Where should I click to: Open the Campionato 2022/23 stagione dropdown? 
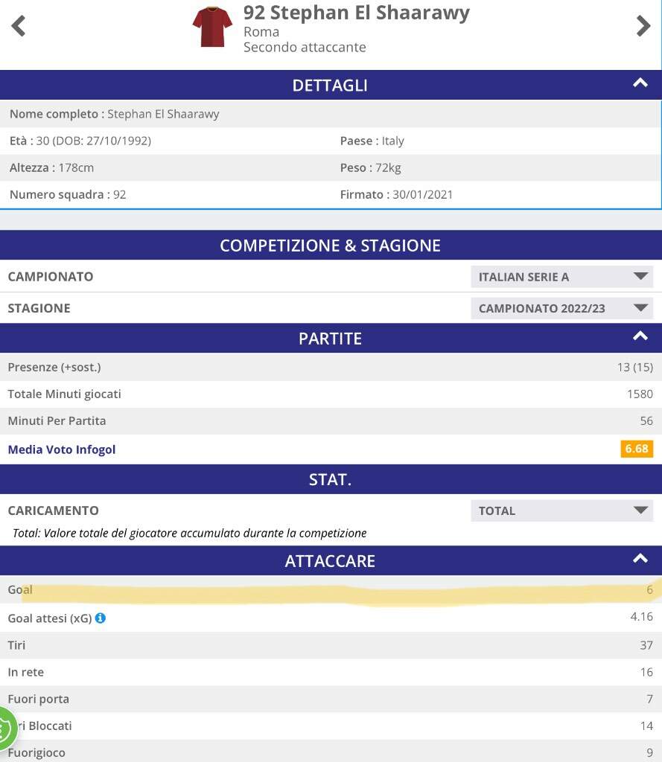pyautogui.click(x=561, y=309)
